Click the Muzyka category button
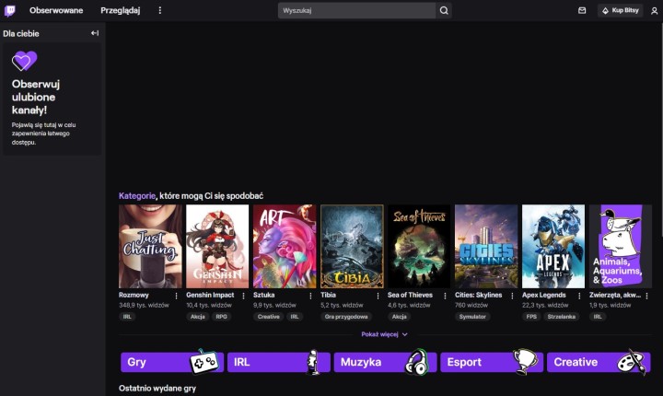 tap(385, 362)
